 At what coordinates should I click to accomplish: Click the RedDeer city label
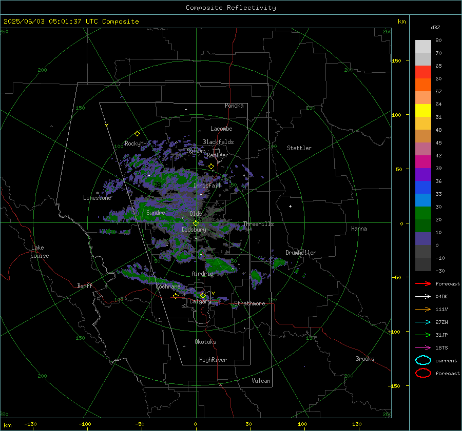[218, 155]
